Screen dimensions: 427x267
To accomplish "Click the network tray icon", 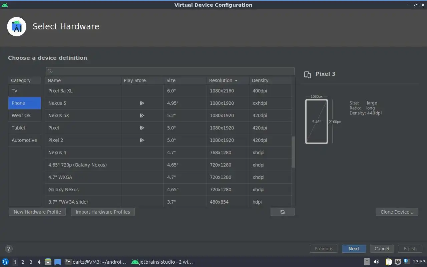I will point(398,262).
